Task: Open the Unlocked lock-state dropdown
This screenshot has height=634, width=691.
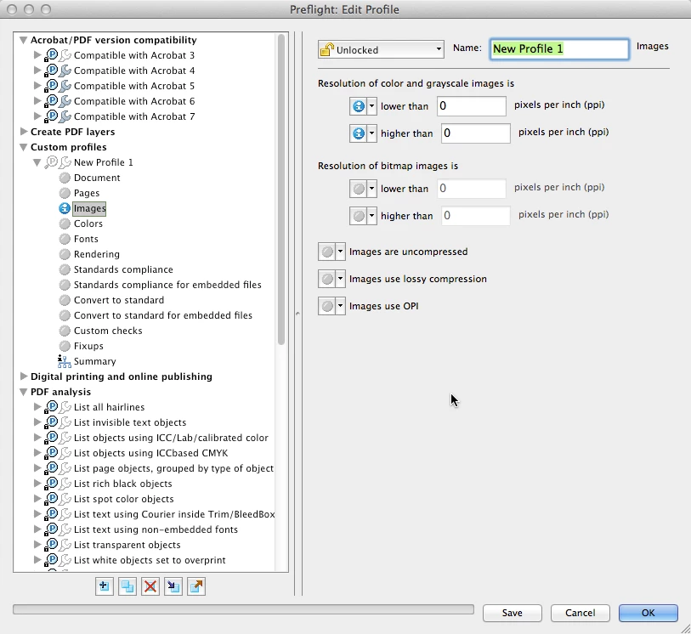Action: [381, 49]
